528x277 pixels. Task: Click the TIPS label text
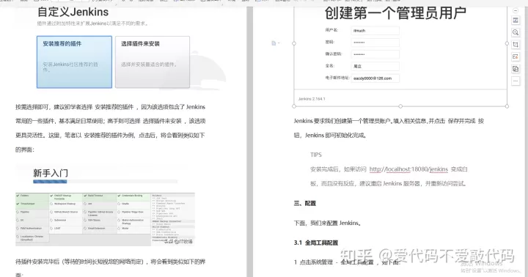(x=316, y=155)
